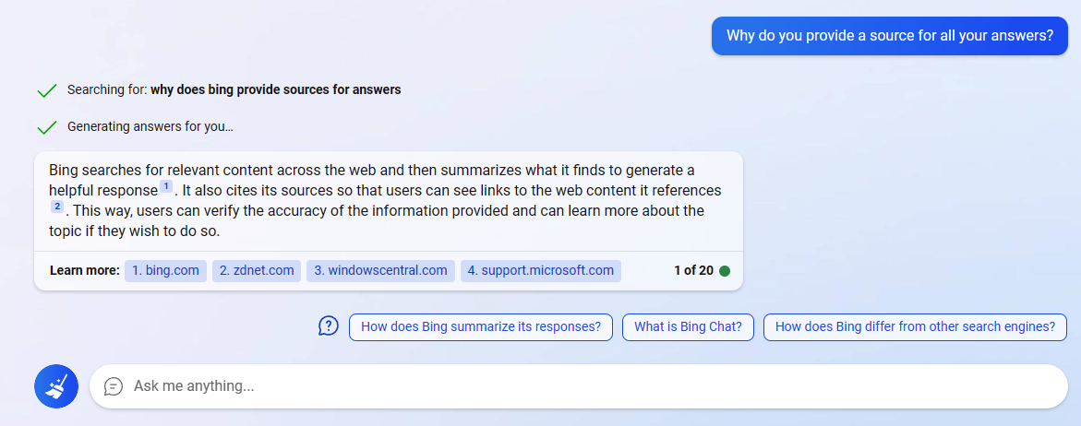Click the '1 of 20' response counter

693,271
